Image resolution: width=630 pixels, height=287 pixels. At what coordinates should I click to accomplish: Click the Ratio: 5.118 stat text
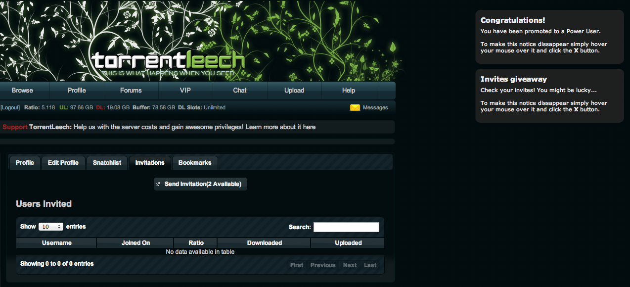[40, 107]
